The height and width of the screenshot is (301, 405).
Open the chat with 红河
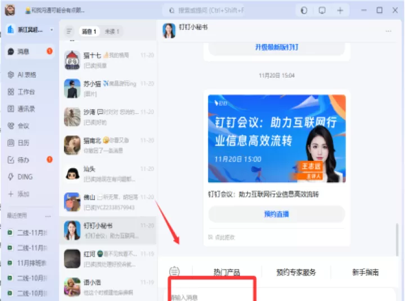pos(108,259)
